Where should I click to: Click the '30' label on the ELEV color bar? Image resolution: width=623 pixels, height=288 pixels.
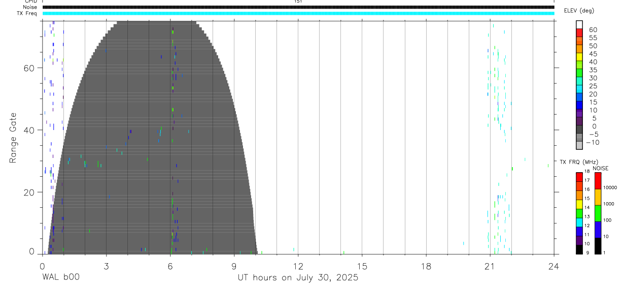coord(593,78)
